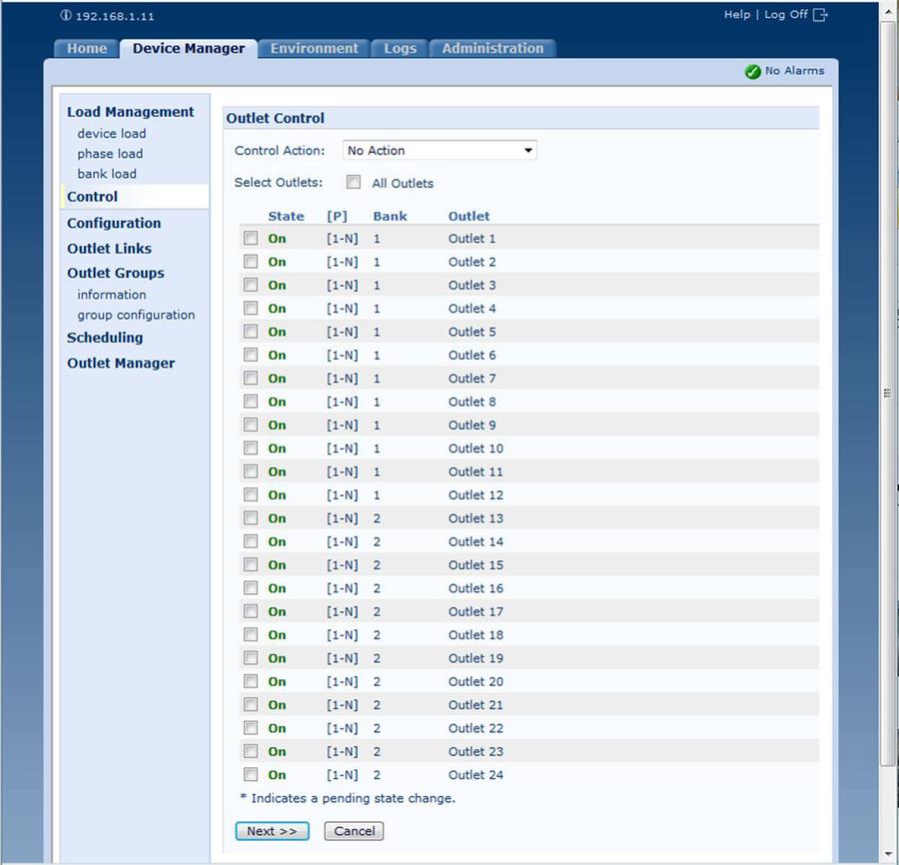Select the phase load sidebar link
Image resolution: width=899 pixels, height=865 pixels.
[110, 154]
